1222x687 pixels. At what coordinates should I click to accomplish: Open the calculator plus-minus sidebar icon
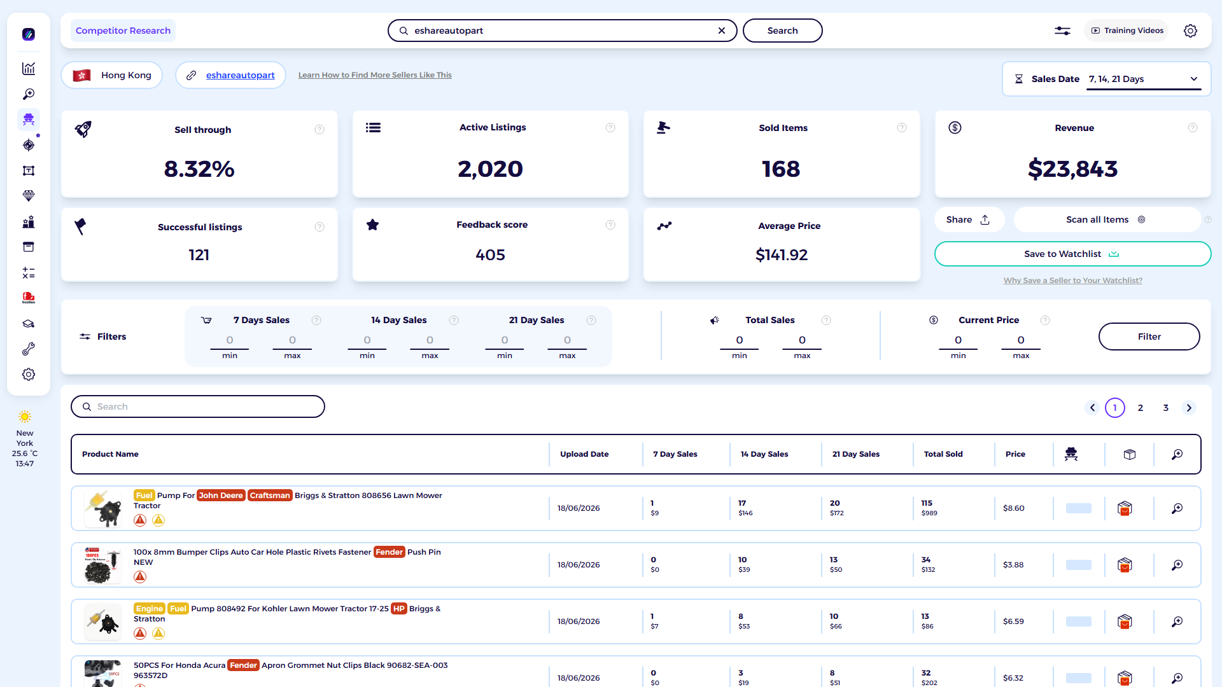tap(29, 273)
